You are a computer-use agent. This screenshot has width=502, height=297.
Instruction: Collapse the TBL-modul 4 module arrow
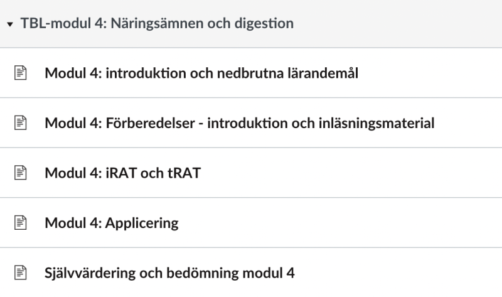(x=10, y=24)
